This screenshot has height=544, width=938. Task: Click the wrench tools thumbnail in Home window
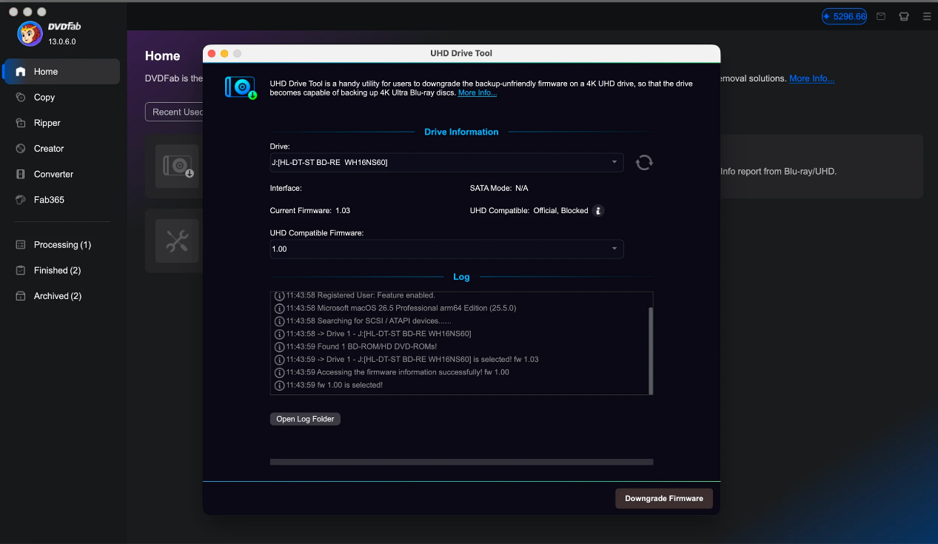pyautogui.click(x=177, y=241)
